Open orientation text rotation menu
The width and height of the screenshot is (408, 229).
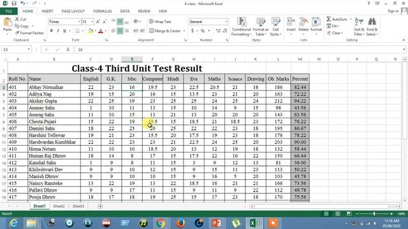click(x=137, y=22)
